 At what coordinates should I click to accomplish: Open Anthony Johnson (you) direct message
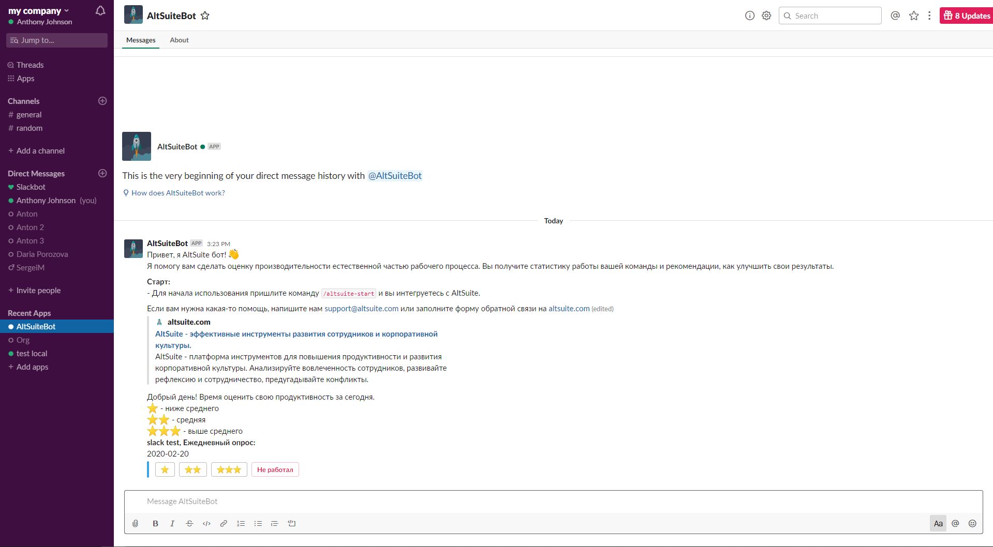(57, 200)
